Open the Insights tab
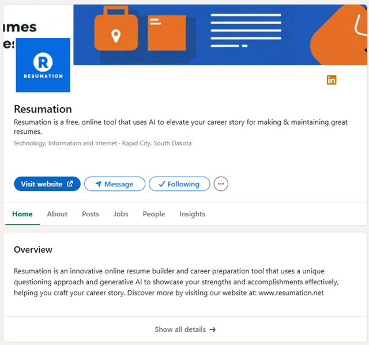Screen dimensions: 369x345 click(x=192, y=214)
